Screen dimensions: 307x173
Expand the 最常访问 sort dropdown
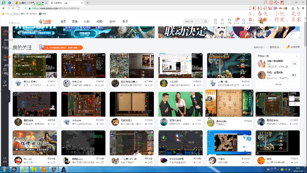click(x=275, y=47)
